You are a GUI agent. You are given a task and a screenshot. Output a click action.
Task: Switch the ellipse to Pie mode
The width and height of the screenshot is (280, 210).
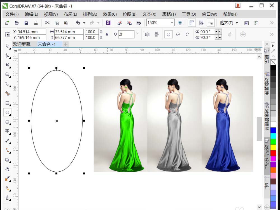click(178, 34)
